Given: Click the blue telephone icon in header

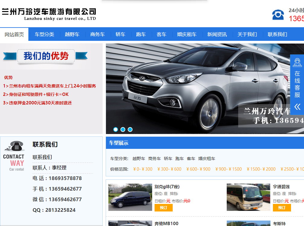Looking at the screenshot, I should (x=278, y=15).
